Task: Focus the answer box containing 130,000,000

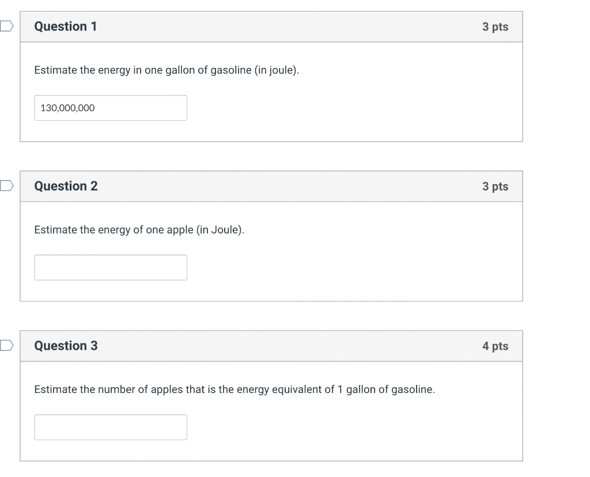Action: (110, 108)
